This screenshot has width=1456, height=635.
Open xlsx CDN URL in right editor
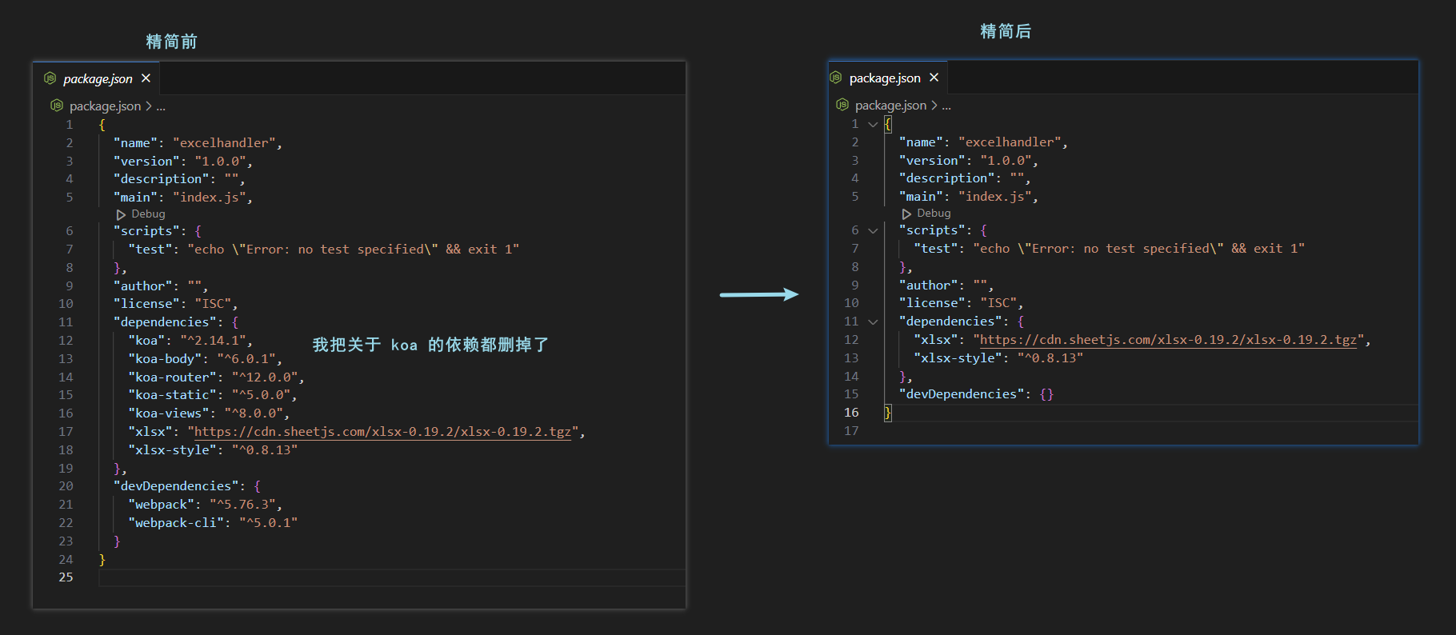[1169, 340]
